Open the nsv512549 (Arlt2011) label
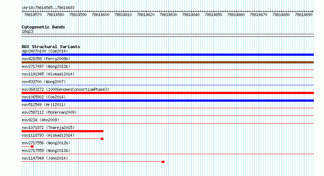This screenshot has width=324, height=176. coord(44,105)
